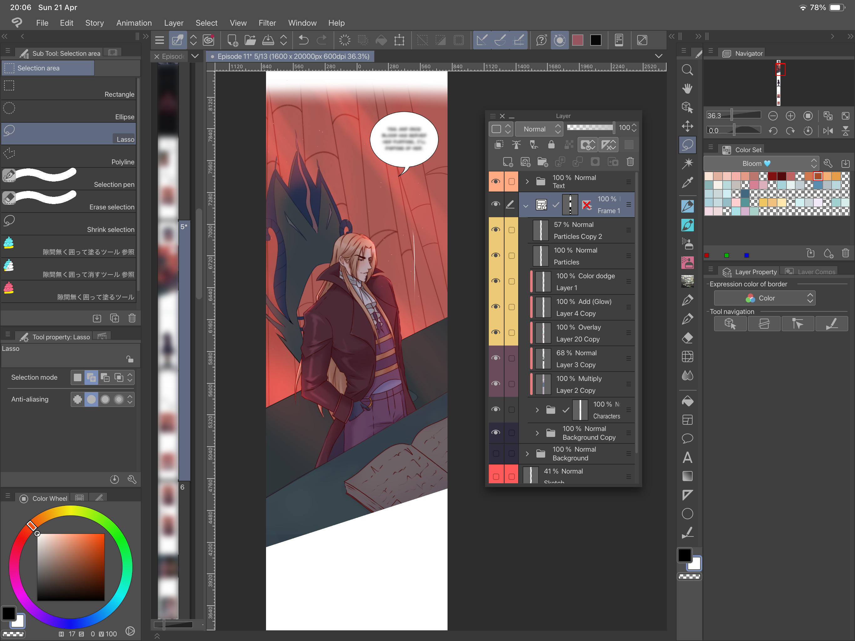Open the Layer menu
Screen dimensions: 855x641
point(174,23)
